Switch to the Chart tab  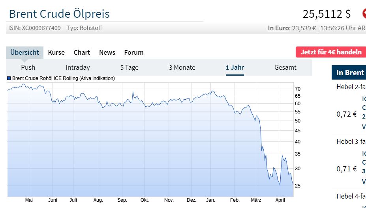tap(82, 52)
